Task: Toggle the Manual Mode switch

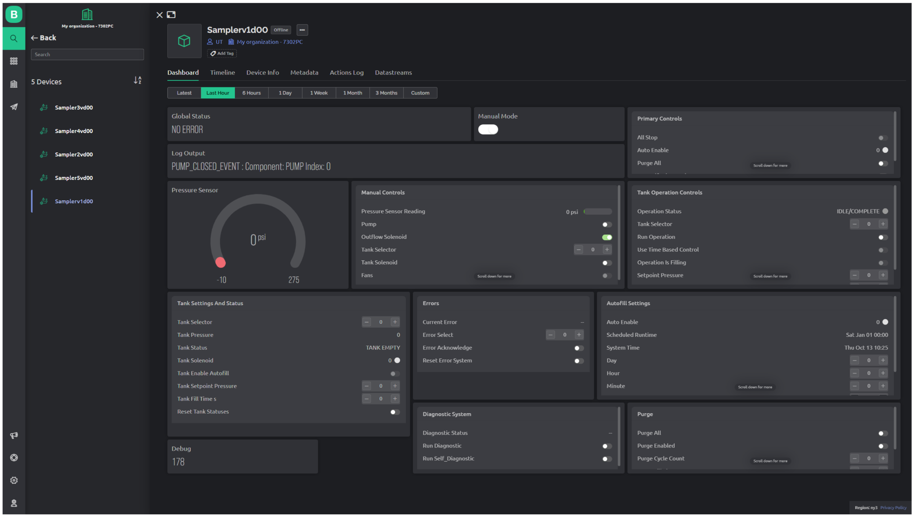Action: coord(488,129)
